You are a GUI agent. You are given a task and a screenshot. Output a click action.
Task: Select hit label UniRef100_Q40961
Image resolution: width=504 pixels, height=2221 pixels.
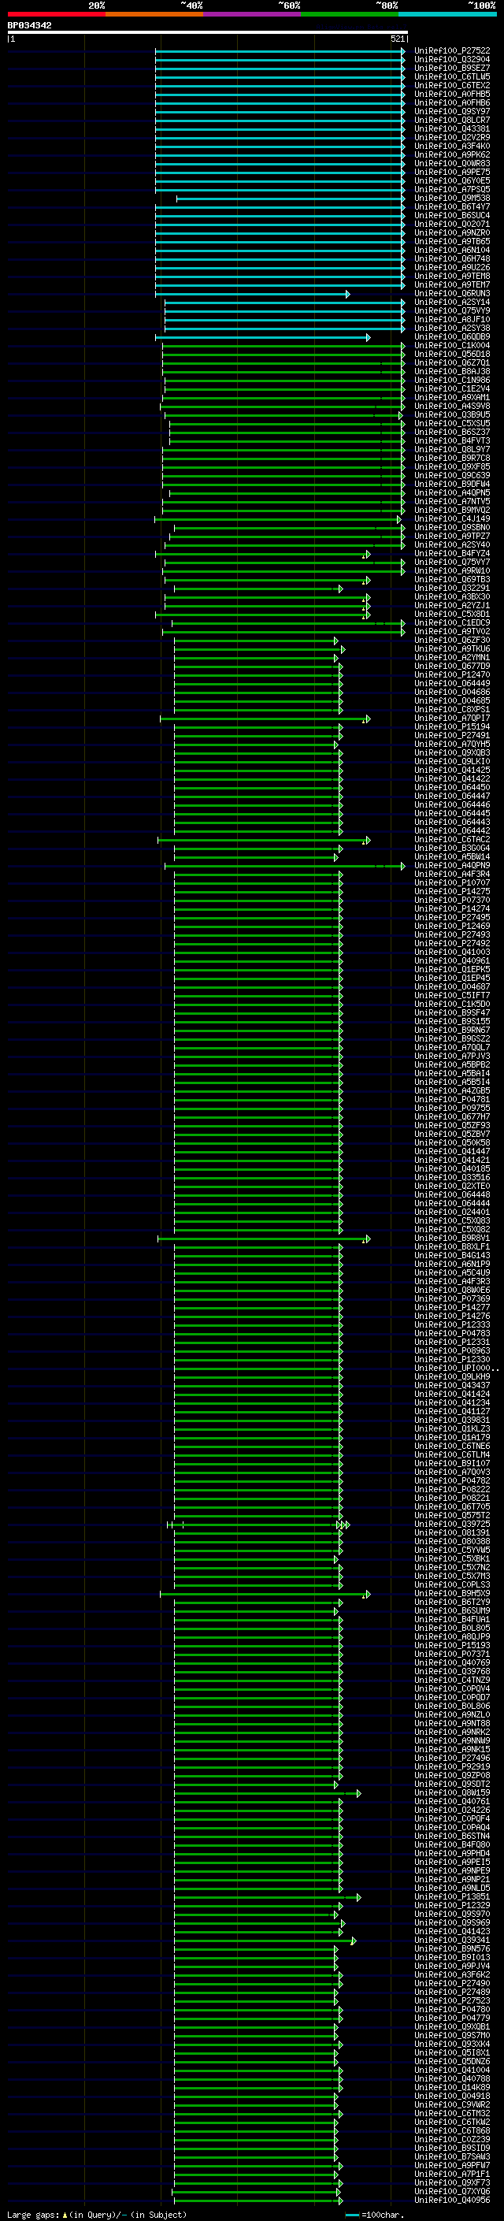(x=451, y=960)
